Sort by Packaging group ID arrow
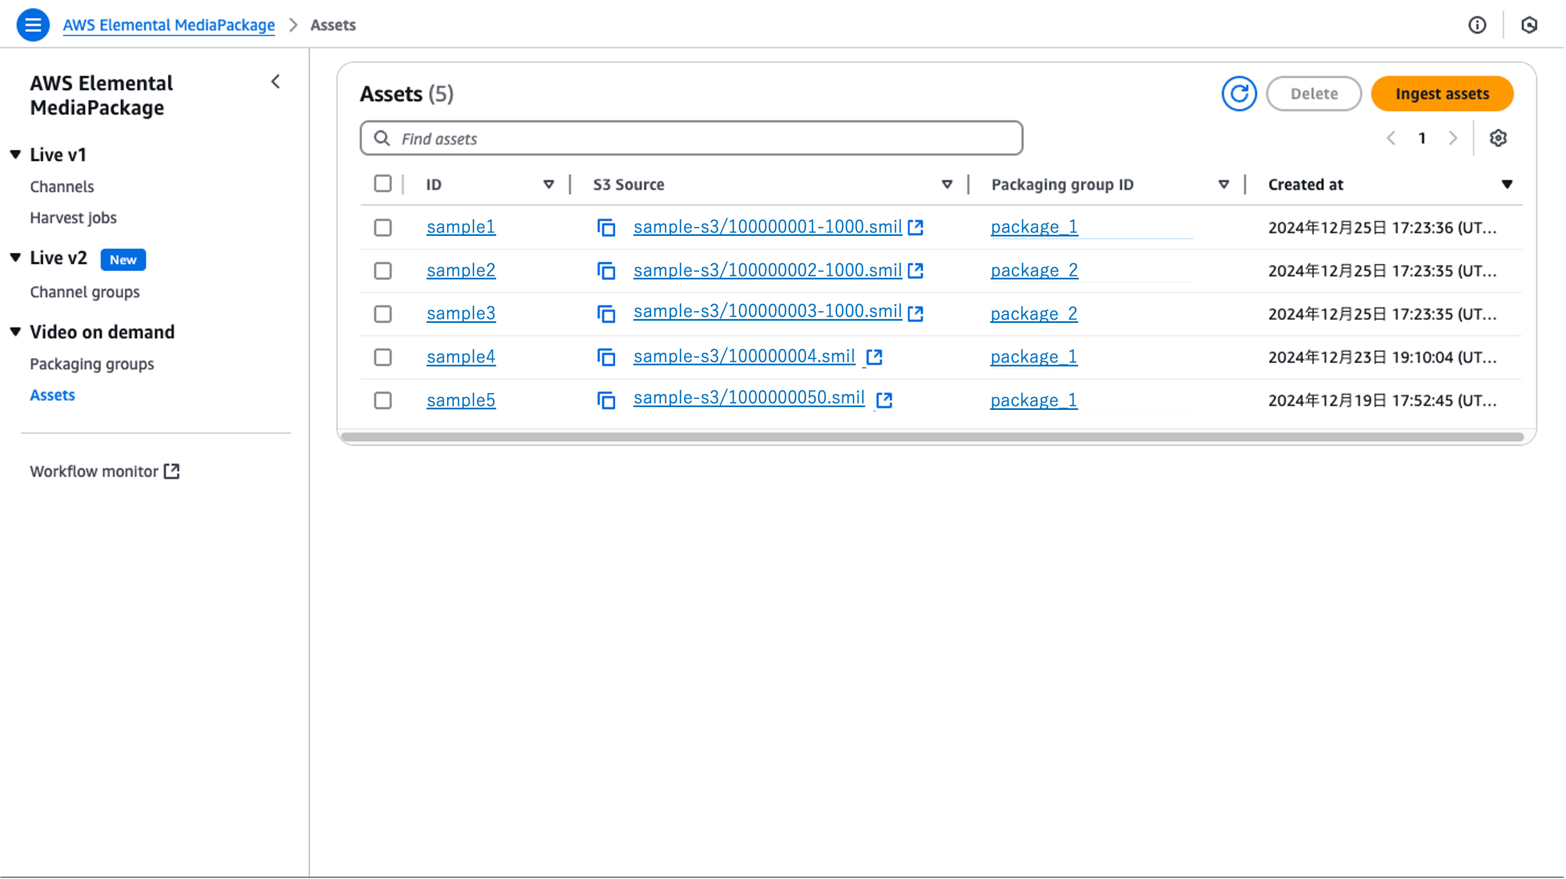The image size is (1566, 879). 1224,184
